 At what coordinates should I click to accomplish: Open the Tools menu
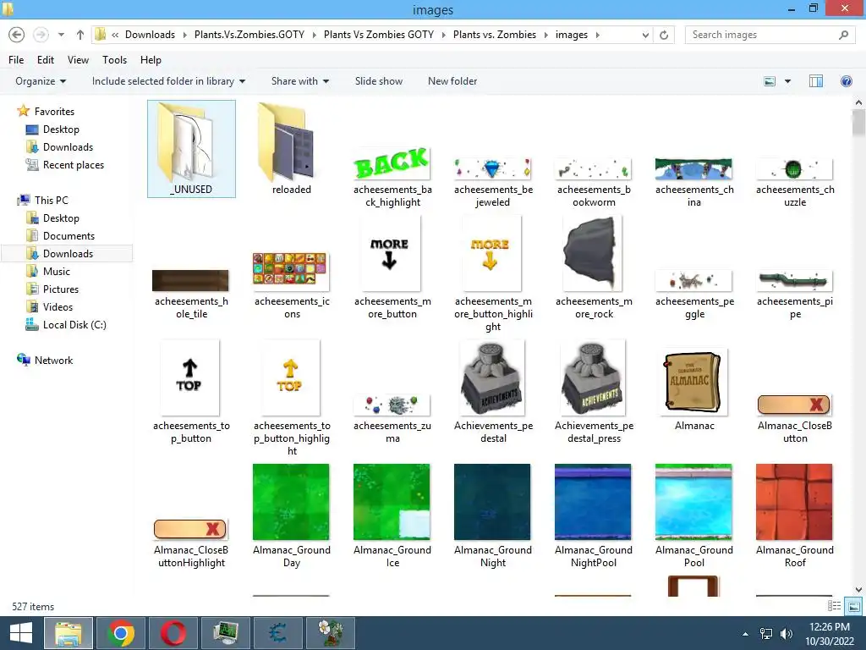point(114,60)
